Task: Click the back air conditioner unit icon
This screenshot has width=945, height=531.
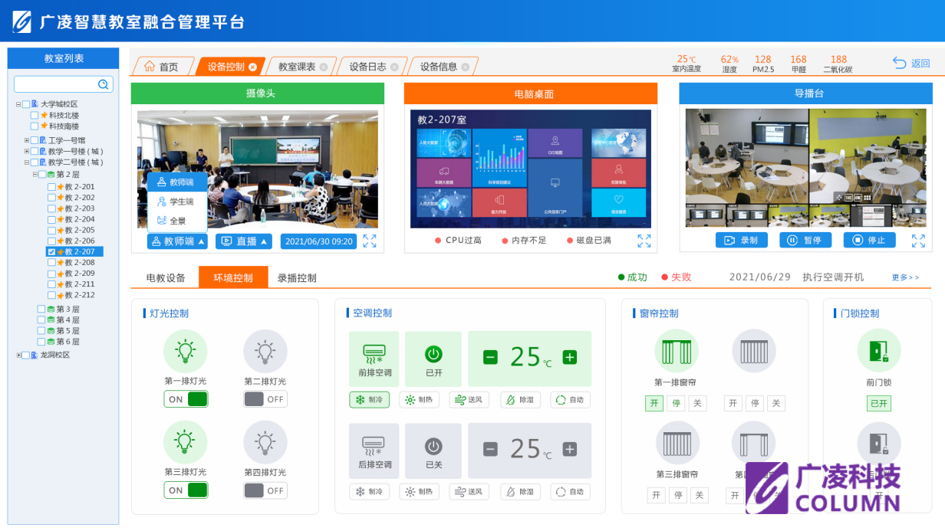Action: coord(374,444)
